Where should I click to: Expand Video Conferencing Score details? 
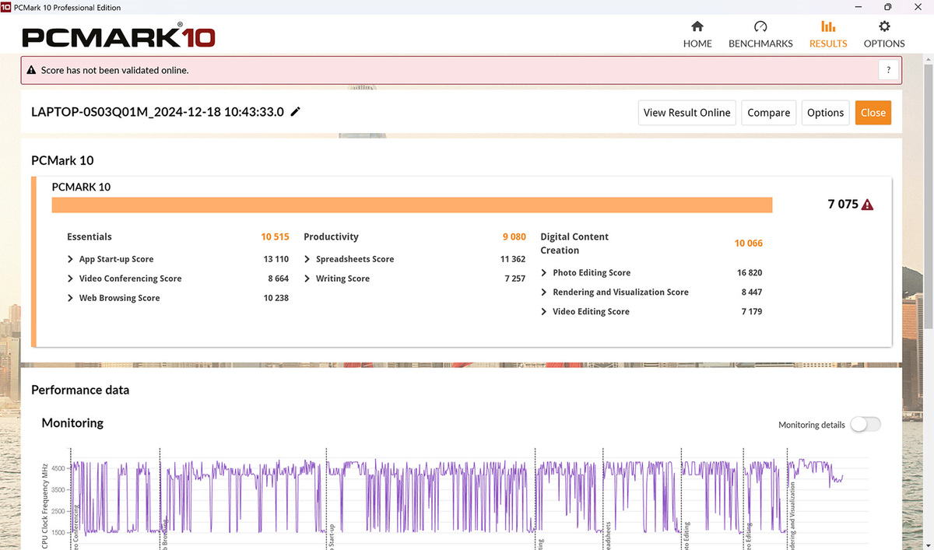pyautogui.click(x=71, y=279)
